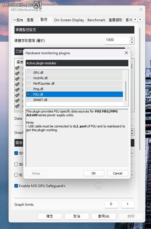Increase hardware polling interval with up arrow

coord(132,39)
